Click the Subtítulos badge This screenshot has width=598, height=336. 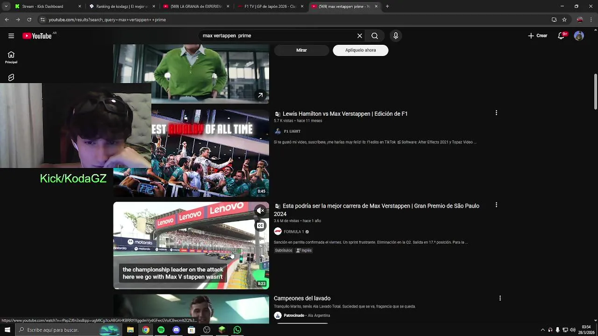coord(283,251)
